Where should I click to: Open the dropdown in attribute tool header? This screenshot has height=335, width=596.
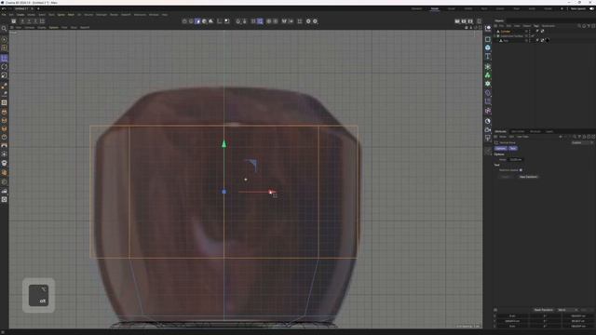(581, 142)
